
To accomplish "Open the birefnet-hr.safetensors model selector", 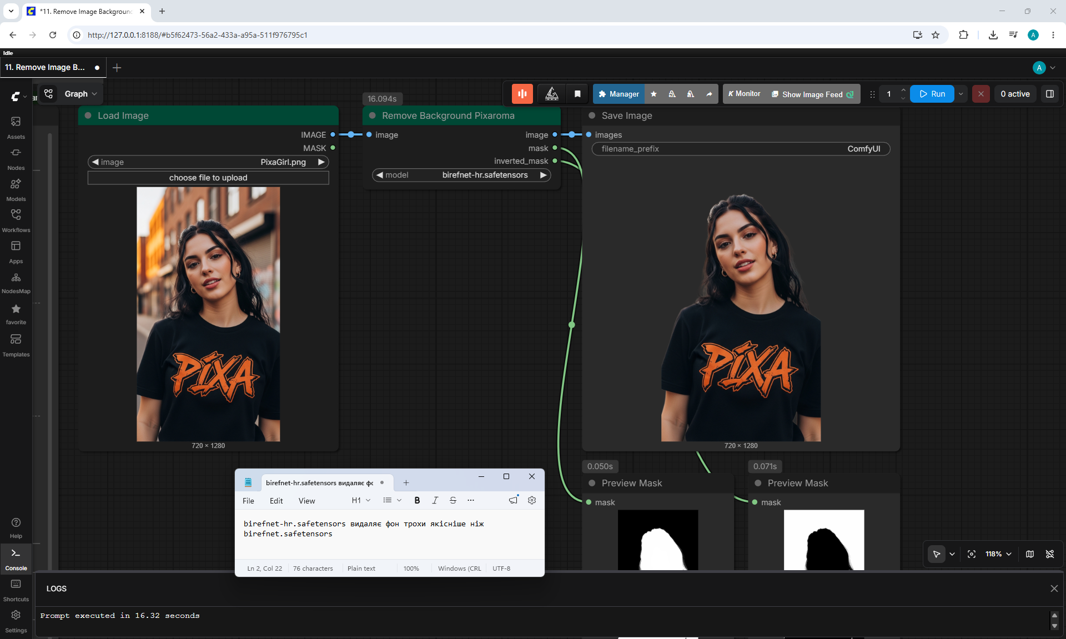I will (x=461, y=175).
